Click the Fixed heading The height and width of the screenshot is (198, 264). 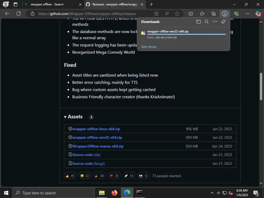pyautogui.click(x=70, y=65)
